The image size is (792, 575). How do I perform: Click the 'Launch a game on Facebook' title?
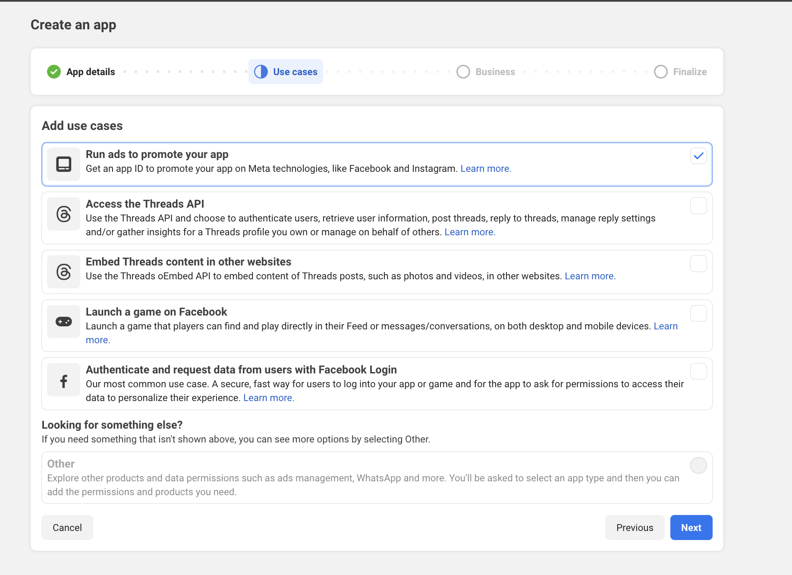[156, 312]
